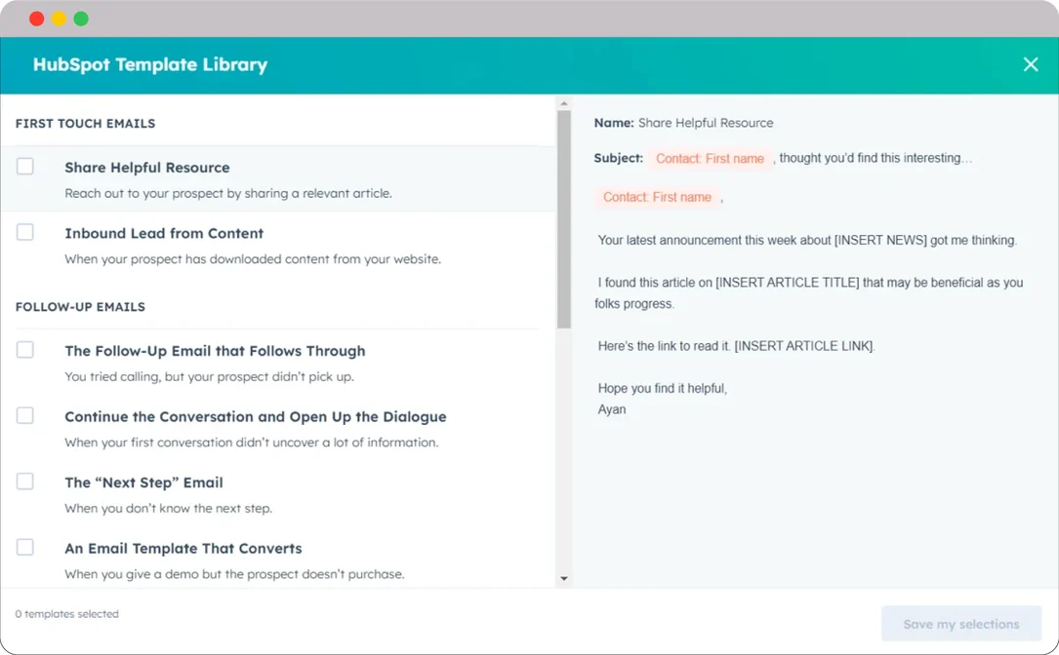Tick The "Next Step" Email checkbox
1059x655 pixels.
[x=25, y=481]
